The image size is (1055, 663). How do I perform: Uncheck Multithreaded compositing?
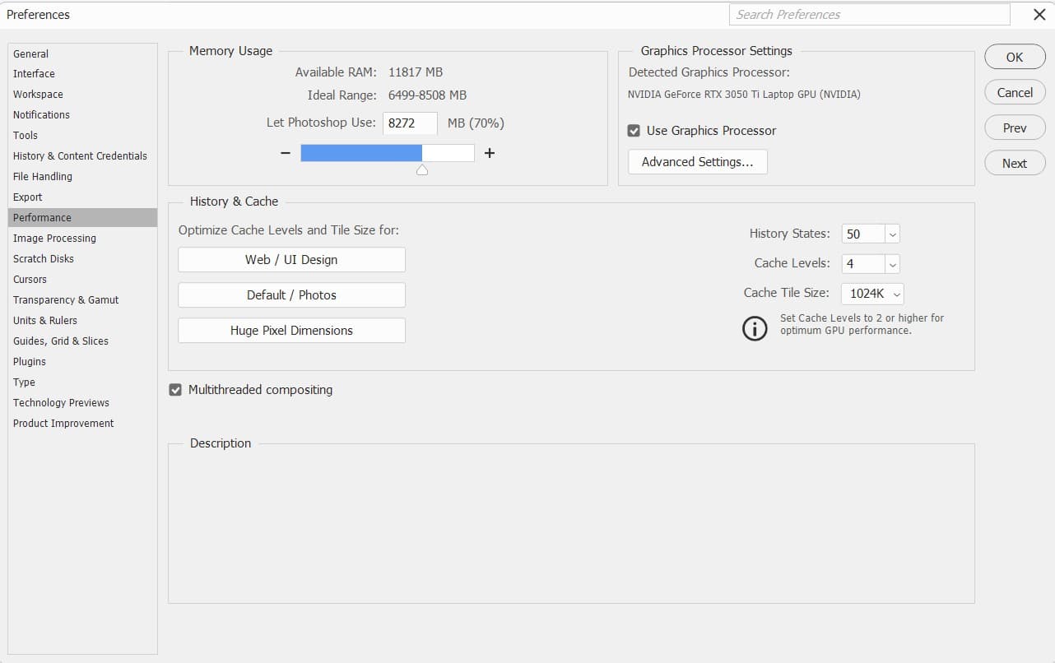tap(175, 389)
